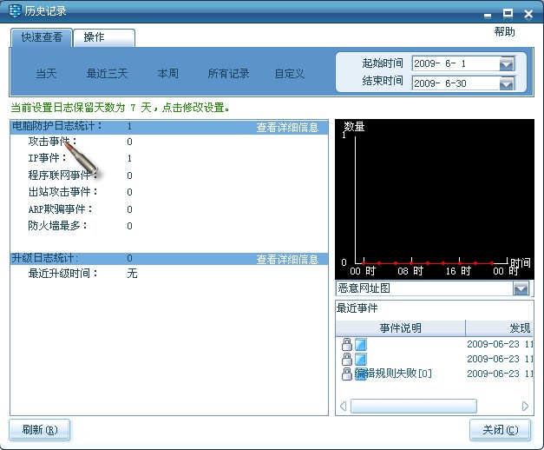This screenshot has width=544, height=450.
Task: Open 查看详细信息 for 升级日志统计
Action: (x=287, y=259)
